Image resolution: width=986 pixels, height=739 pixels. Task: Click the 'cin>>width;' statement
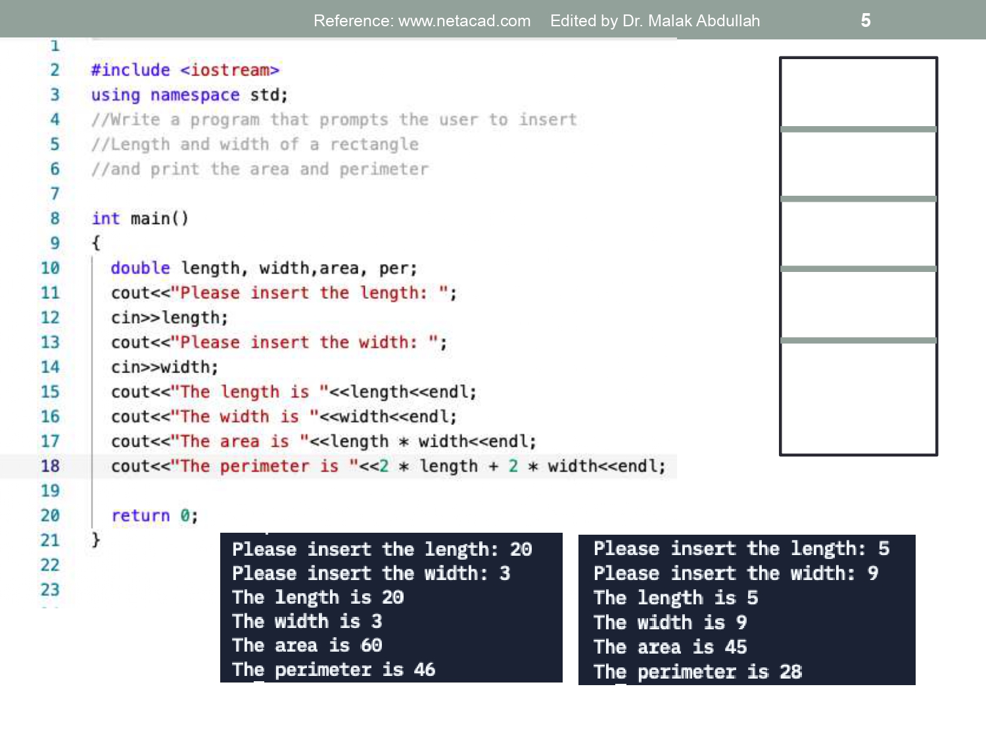[x=164, y=367]
